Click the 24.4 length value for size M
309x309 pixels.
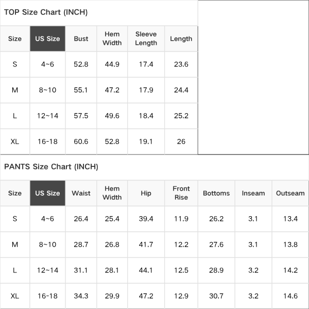click(x=181, y=90)
